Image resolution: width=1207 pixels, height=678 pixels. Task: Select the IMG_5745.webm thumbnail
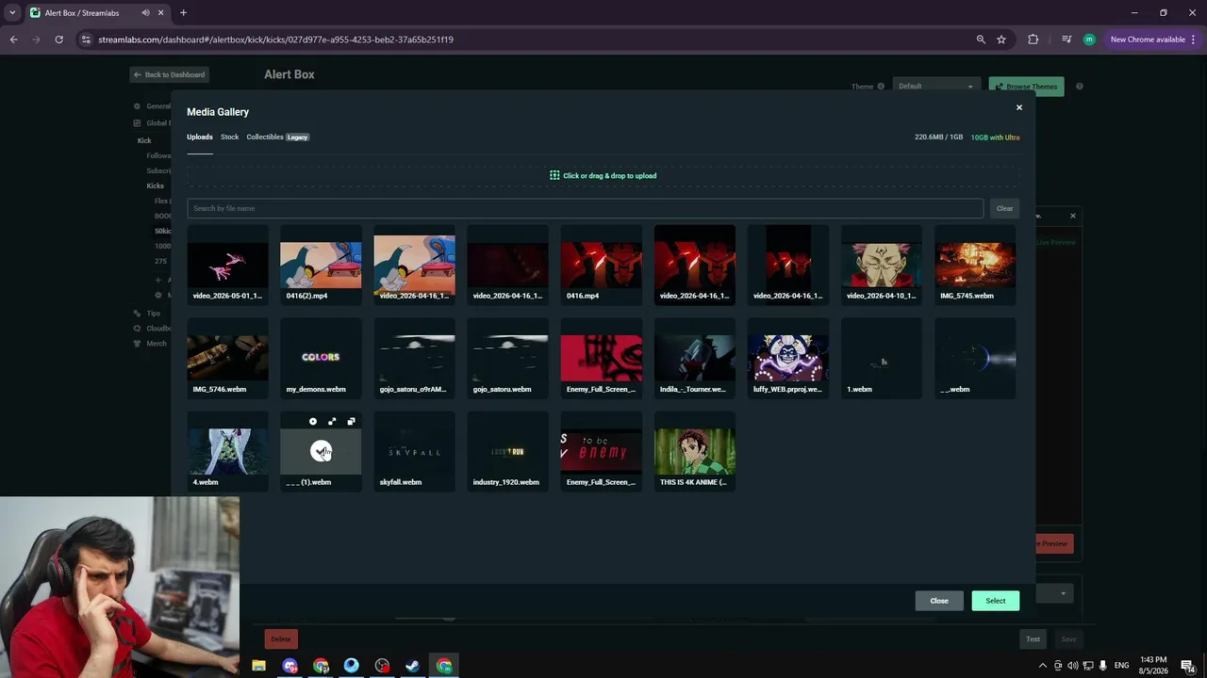click(975, 265)
